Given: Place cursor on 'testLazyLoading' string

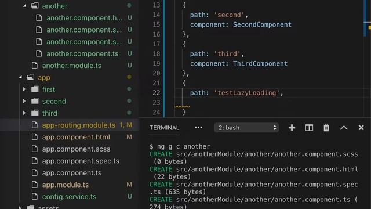Looking at the screenshot, I should (x=247, y=93).
